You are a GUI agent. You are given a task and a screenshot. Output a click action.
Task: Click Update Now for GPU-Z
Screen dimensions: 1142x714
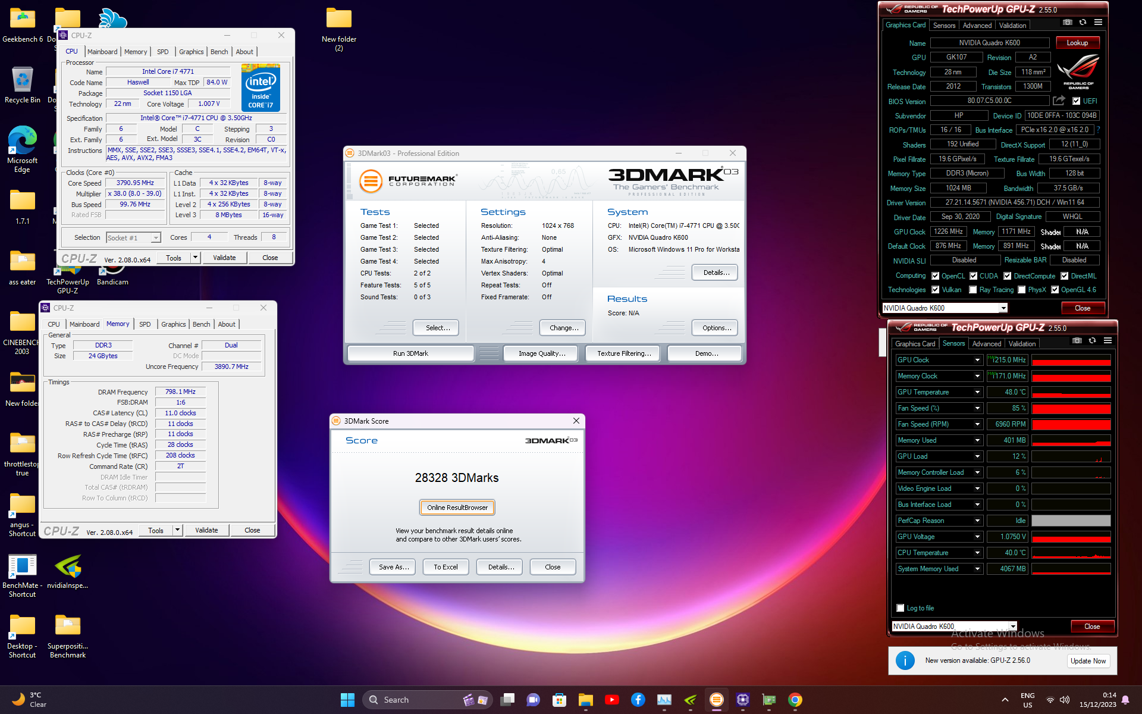click(1088, 661)
